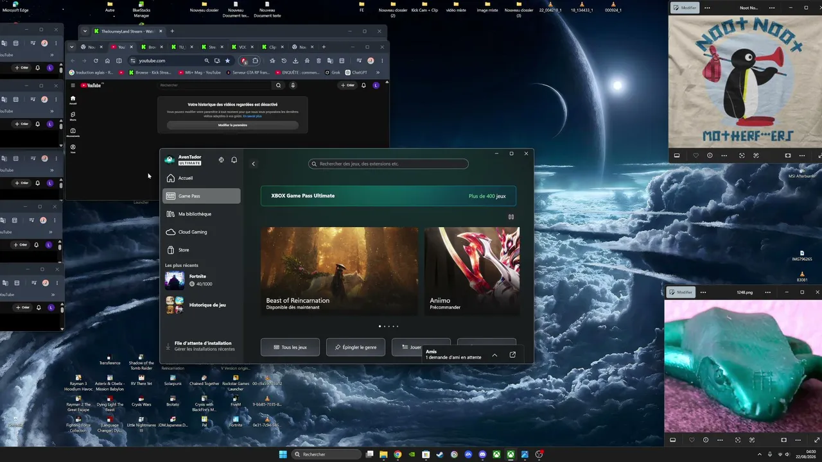
Task: Open Accueil in the Xbox sidebar
Action: pos(202,178)
